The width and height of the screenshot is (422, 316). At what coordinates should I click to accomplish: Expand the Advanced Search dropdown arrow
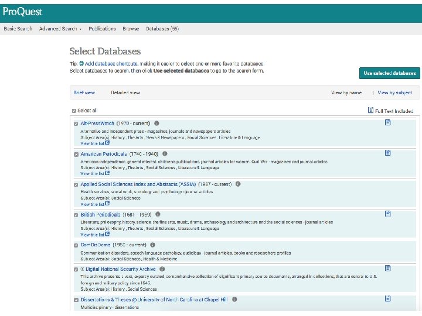(x=80, y=29)
